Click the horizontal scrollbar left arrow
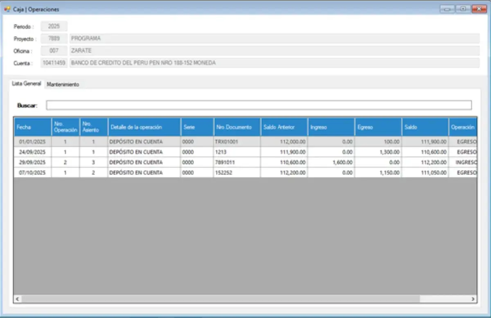This screenshot has height=318, width=491. click(18, 299)
